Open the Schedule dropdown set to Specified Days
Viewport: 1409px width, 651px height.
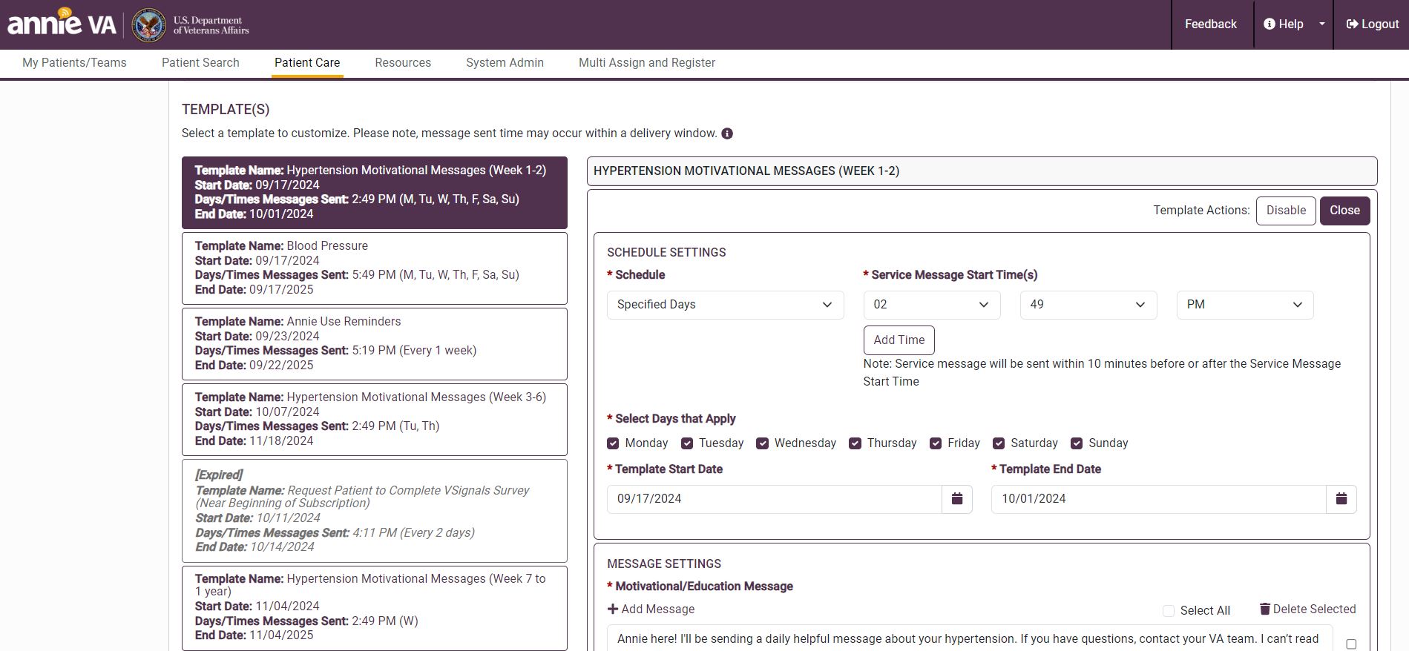click(725, 305)
